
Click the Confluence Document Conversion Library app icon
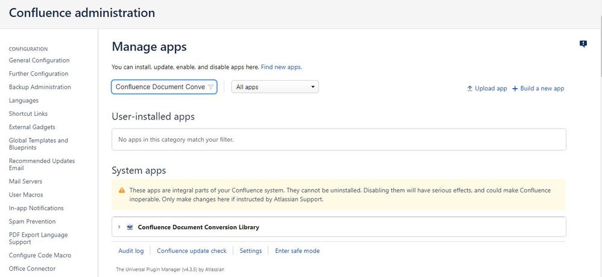[130, 227]
